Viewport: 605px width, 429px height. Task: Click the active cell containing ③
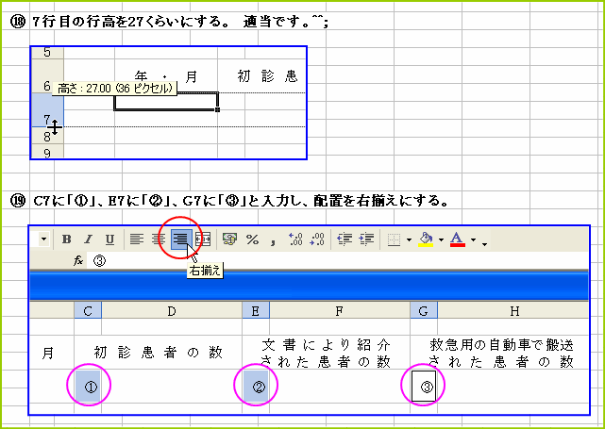coord(424,387)
